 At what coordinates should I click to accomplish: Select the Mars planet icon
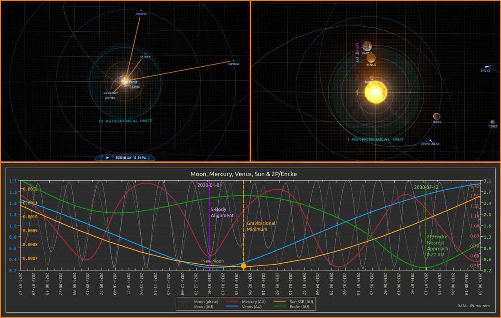point(437,116)
